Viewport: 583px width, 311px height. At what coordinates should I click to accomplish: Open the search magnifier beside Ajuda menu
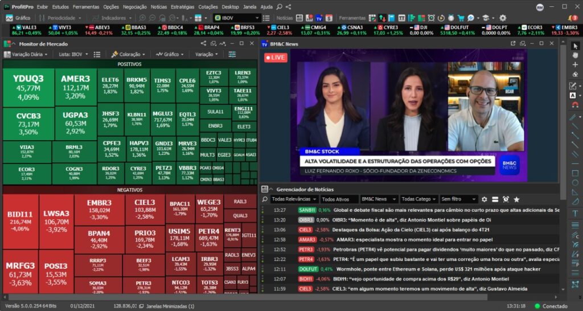pos(279,7)
